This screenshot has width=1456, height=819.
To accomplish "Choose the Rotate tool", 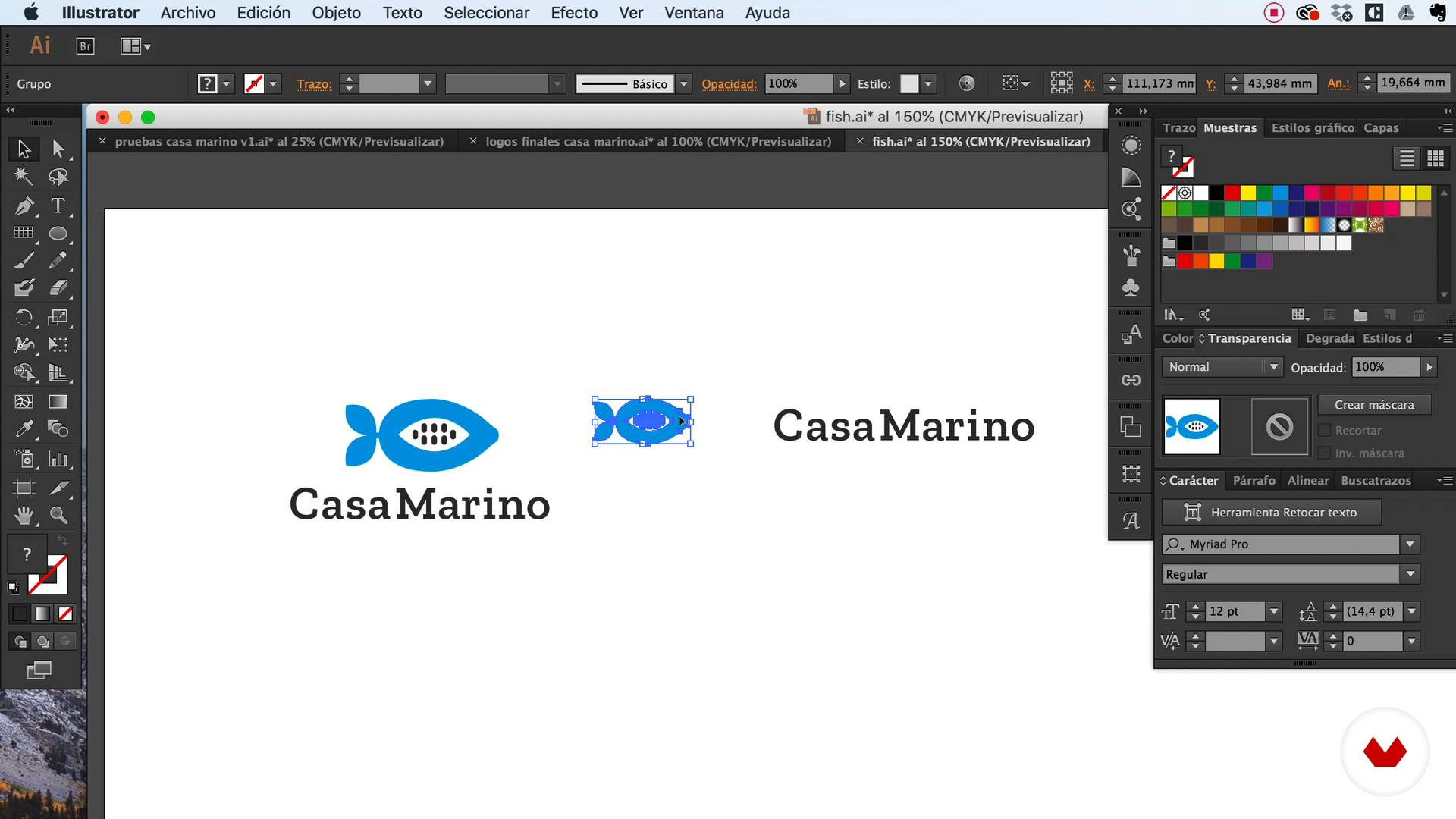I will (24, 317).
